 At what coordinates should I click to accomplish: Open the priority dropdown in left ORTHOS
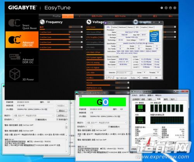(16, 120)
